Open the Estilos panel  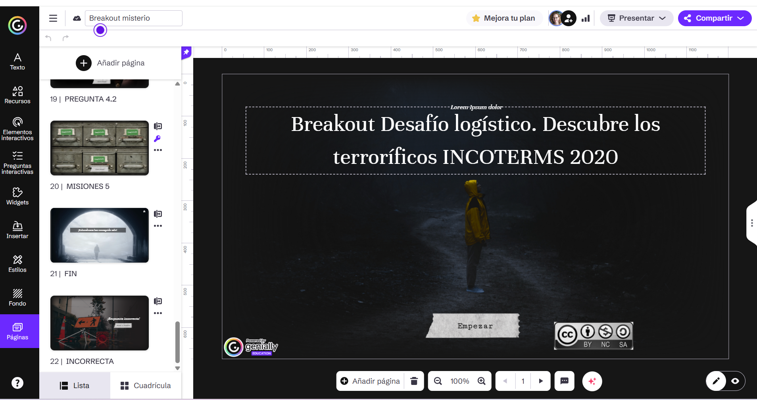[x=17, y=264]
